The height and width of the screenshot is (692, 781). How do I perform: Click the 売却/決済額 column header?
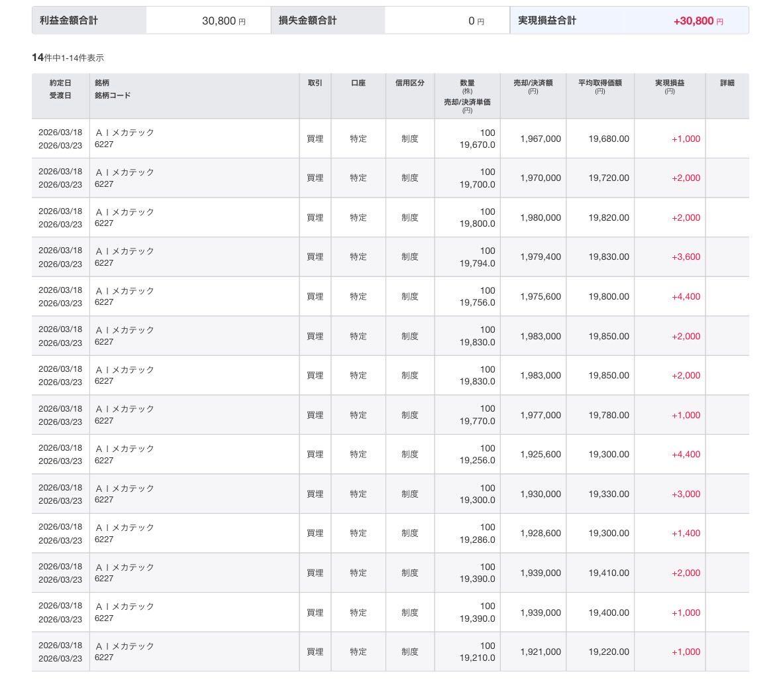click(533, 83)
